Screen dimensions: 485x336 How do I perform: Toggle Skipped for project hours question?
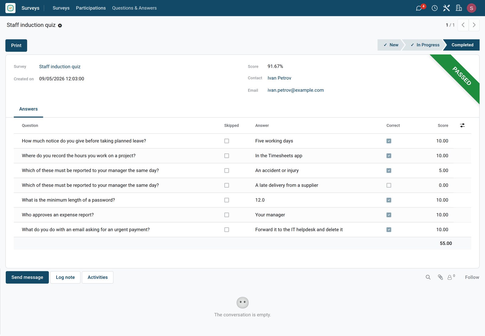click(x=226, y=156)
